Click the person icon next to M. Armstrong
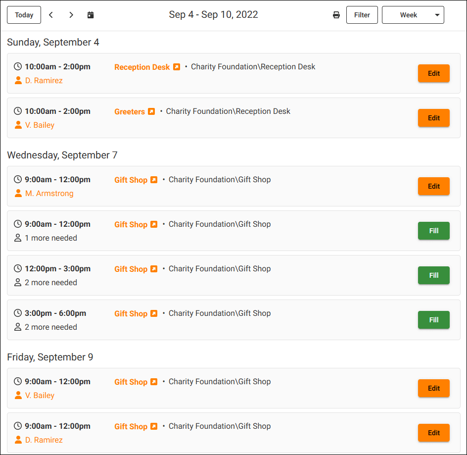This screenshot has height=455, width=467. click(x=18, y=194)
